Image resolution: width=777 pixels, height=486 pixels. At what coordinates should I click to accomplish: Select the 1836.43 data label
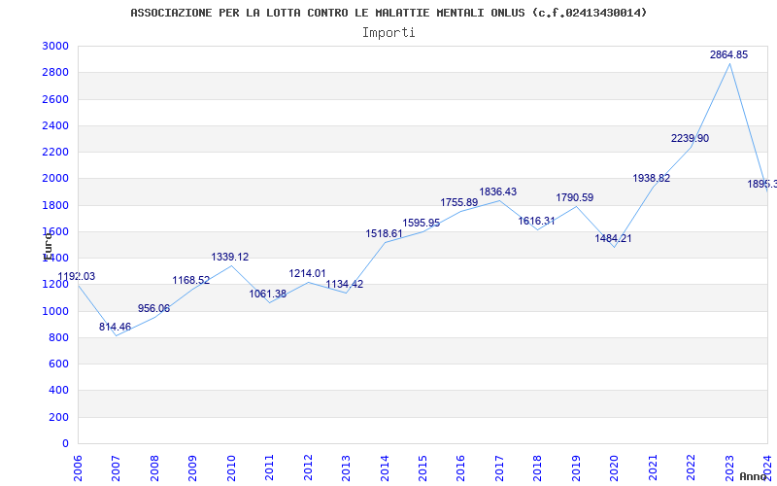pos(497,192)
